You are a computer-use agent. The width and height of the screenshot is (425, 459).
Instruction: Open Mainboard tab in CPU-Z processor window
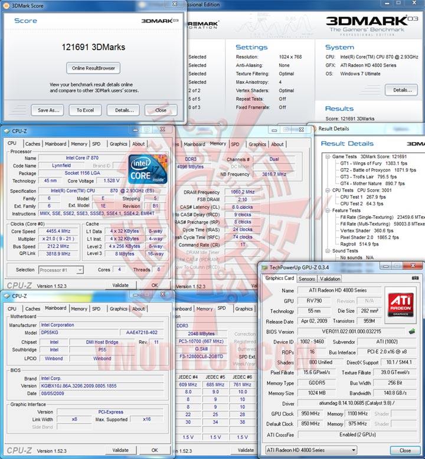tap(55, 144)
